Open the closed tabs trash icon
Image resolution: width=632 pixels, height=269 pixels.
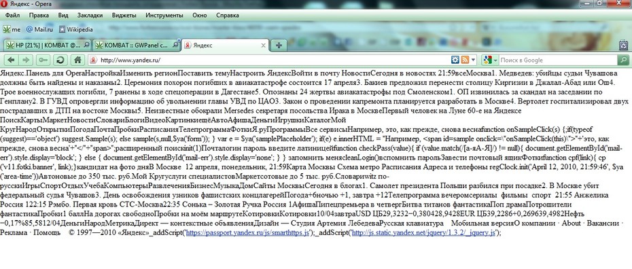point(623,45)
